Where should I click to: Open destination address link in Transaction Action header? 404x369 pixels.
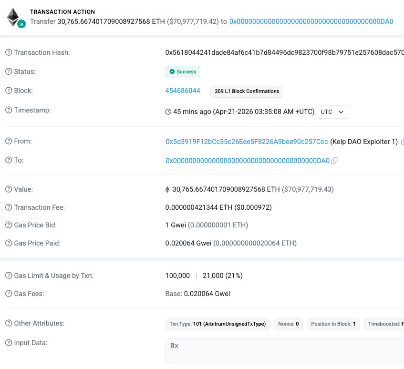311,21
